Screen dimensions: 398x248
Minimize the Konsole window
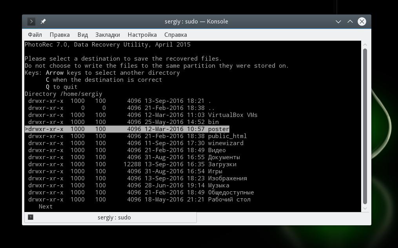coord(338,22)
